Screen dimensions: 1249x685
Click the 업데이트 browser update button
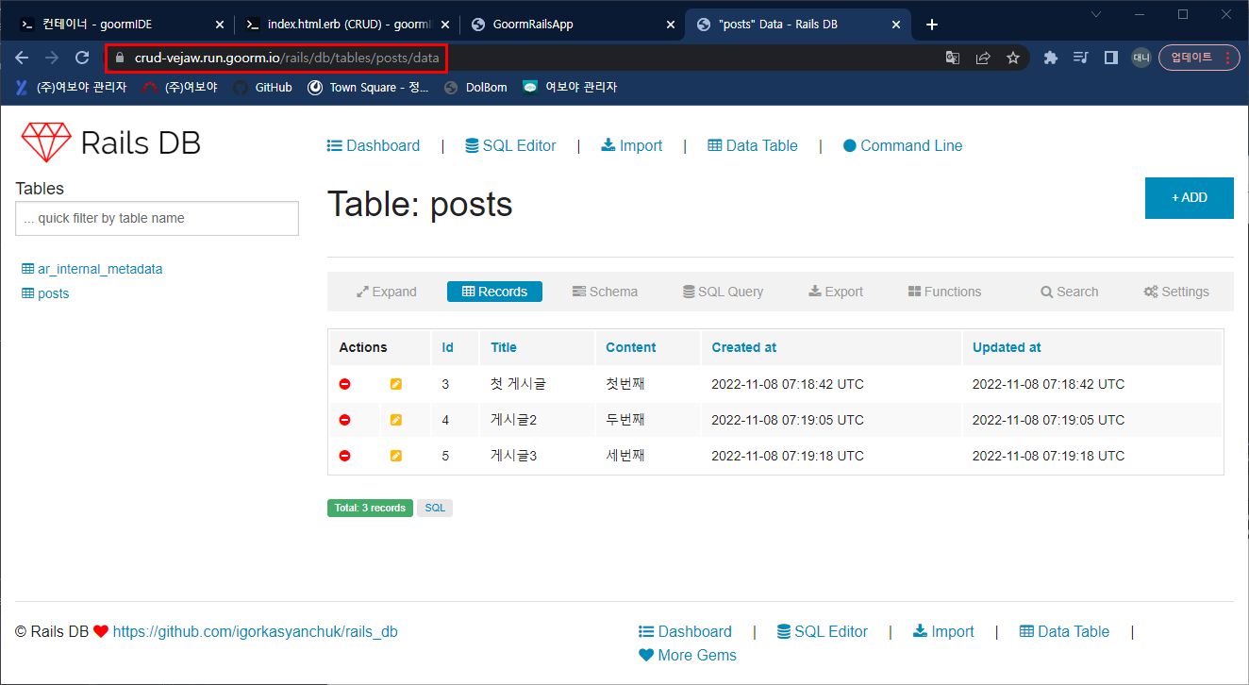click(x=1199, y=58)
